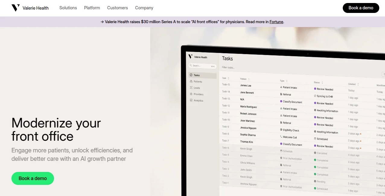Click the Filter tasks field
Image resolution: width=385 pixels, height=196 pixels.
pos(228,67)
